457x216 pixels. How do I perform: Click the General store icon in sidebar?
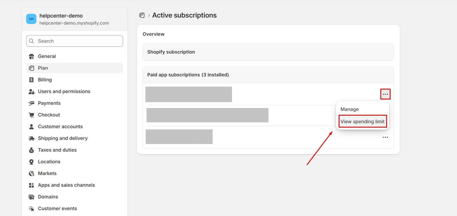[31, 56]
